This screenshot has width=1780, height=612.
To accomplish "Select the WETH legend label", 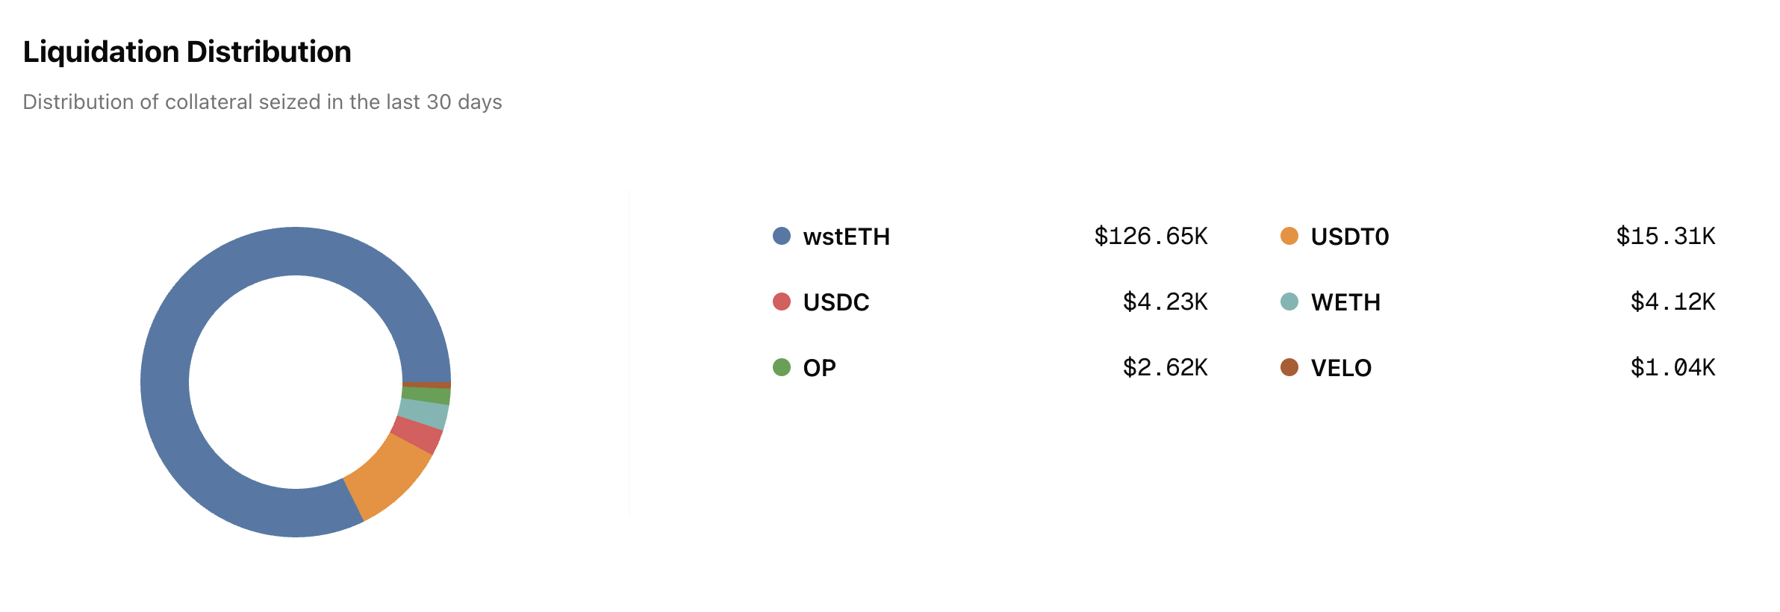I will 1346,302.
